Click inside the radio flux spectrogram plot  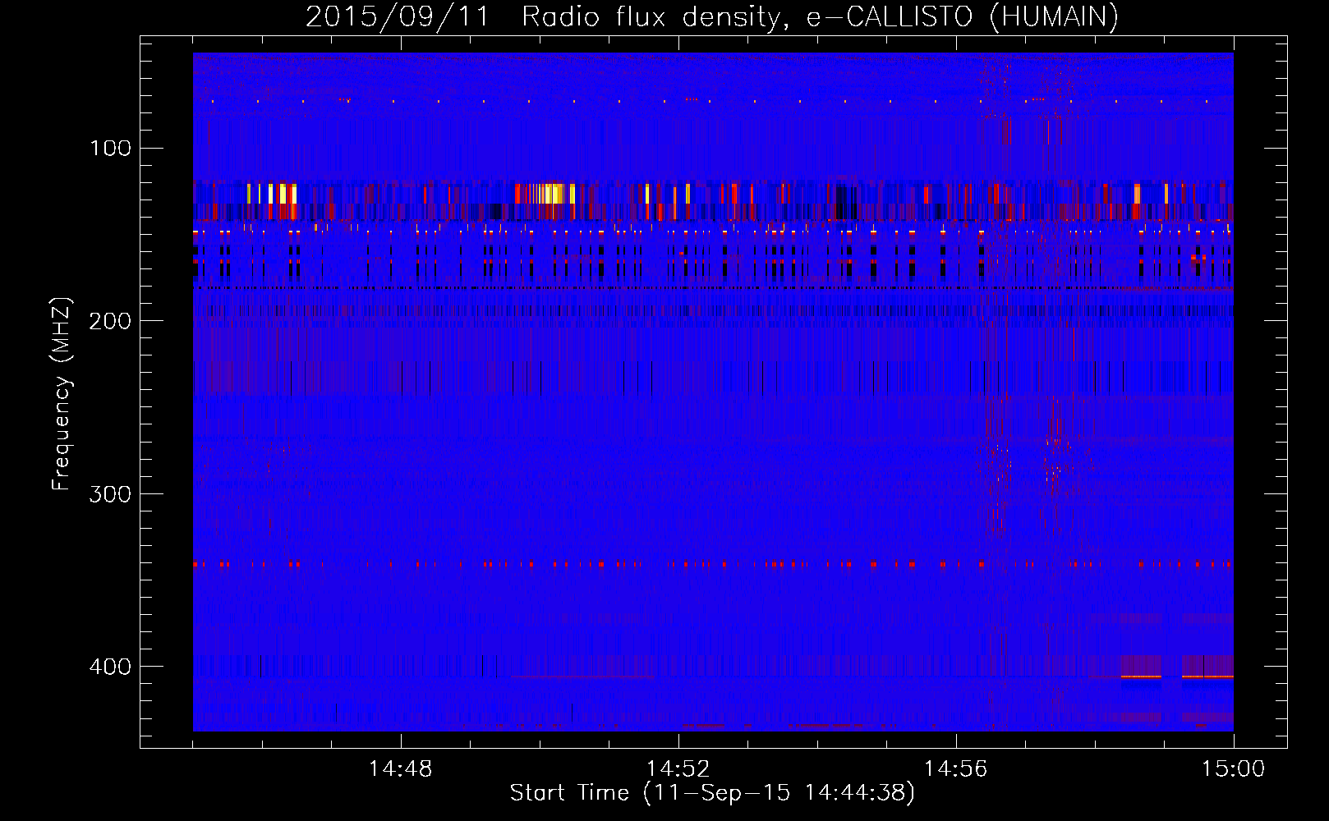[x=713, y=392]
